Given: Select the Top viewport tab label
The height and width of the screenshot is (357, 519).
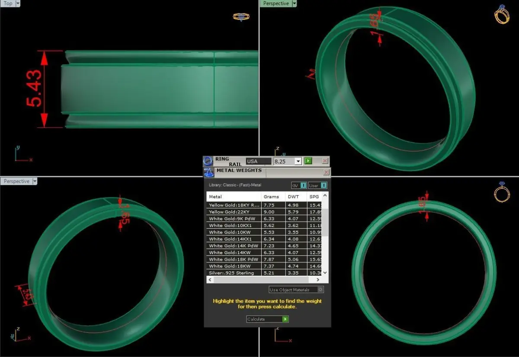Looking at the screenshot, I should [8, 3].
